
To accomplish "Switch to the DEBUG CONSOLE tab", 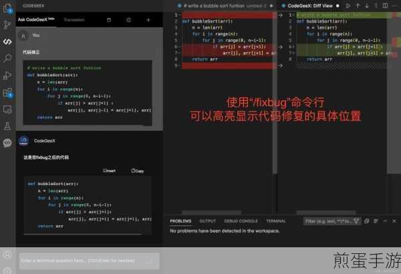I will pos(241,221).
